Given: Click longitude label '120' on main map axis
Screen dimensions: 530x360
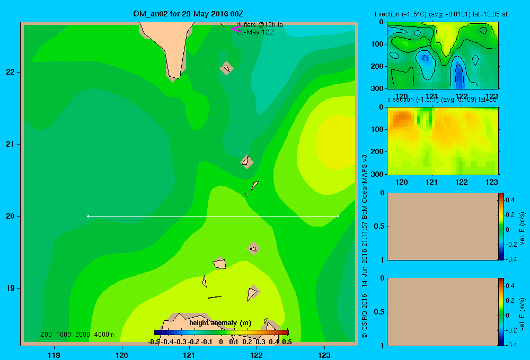Looking at the screenshot, I should pos(122,355).
